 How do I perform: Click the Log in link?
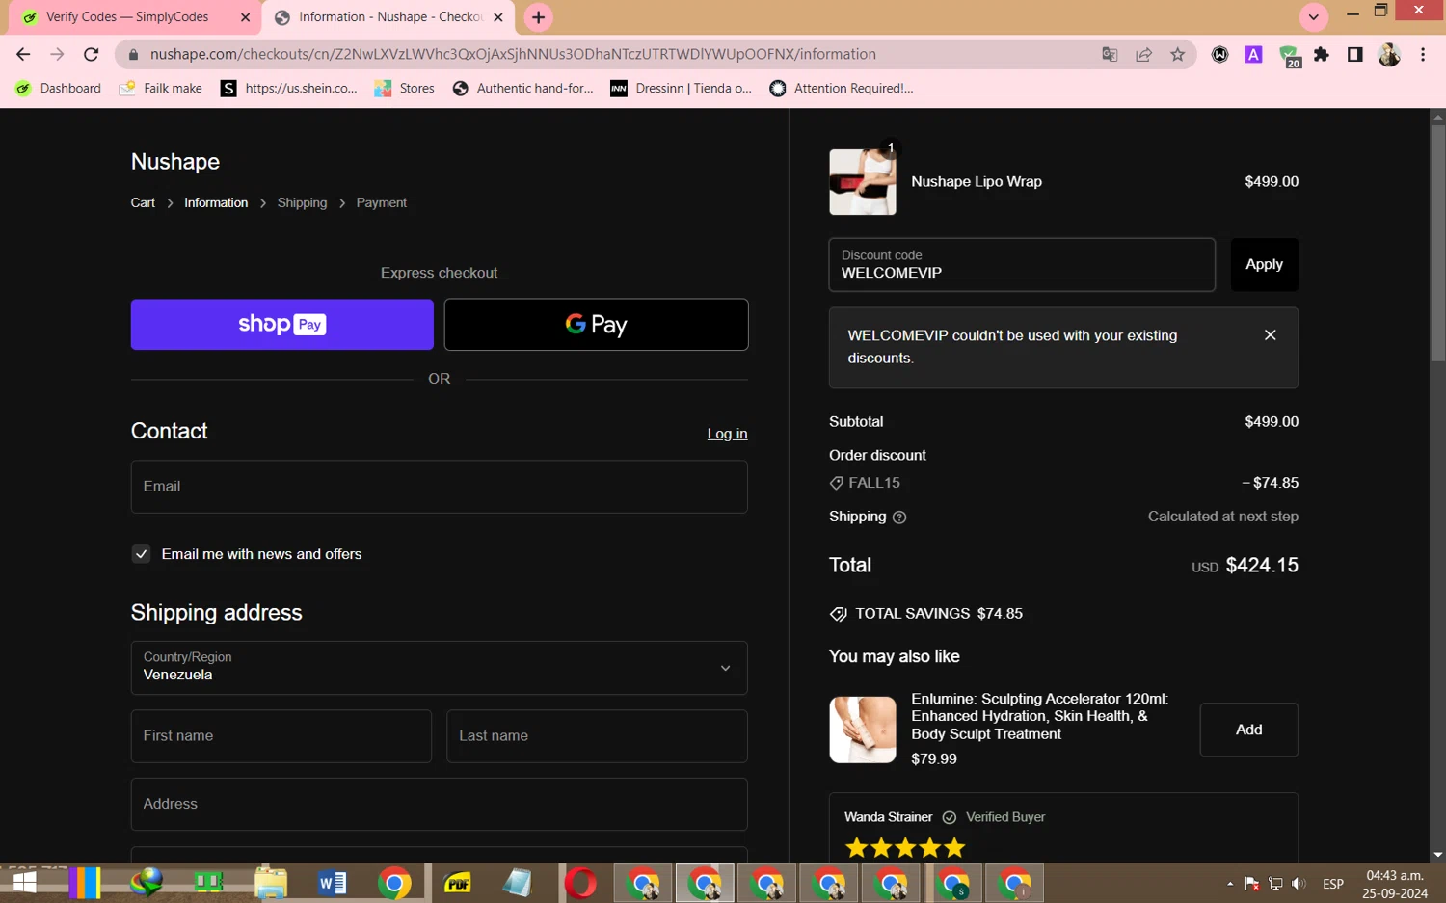point(727,435)
